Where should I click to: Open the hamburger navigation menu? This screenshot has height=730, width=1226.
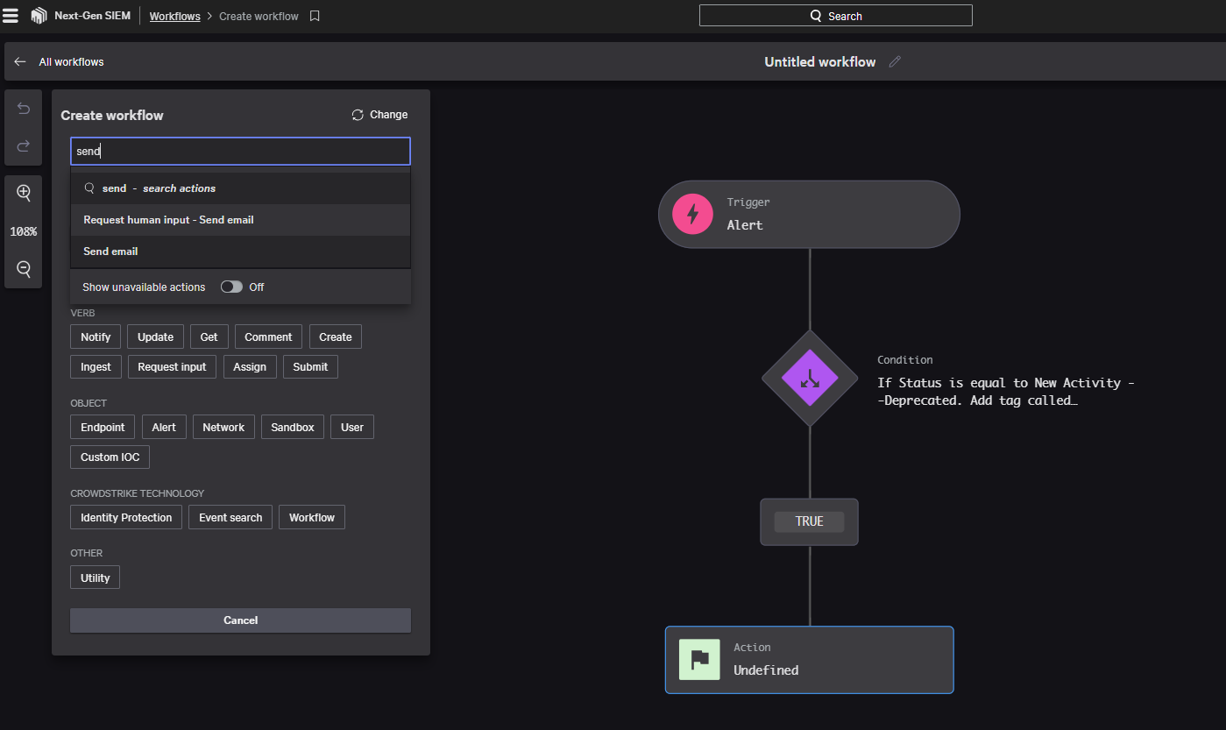pos(11,16)
